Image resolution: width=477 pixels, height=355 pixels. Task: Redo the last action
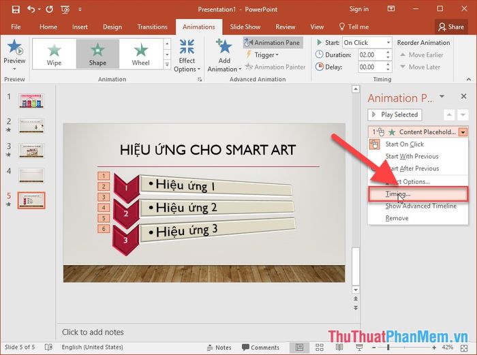[49, 10]
